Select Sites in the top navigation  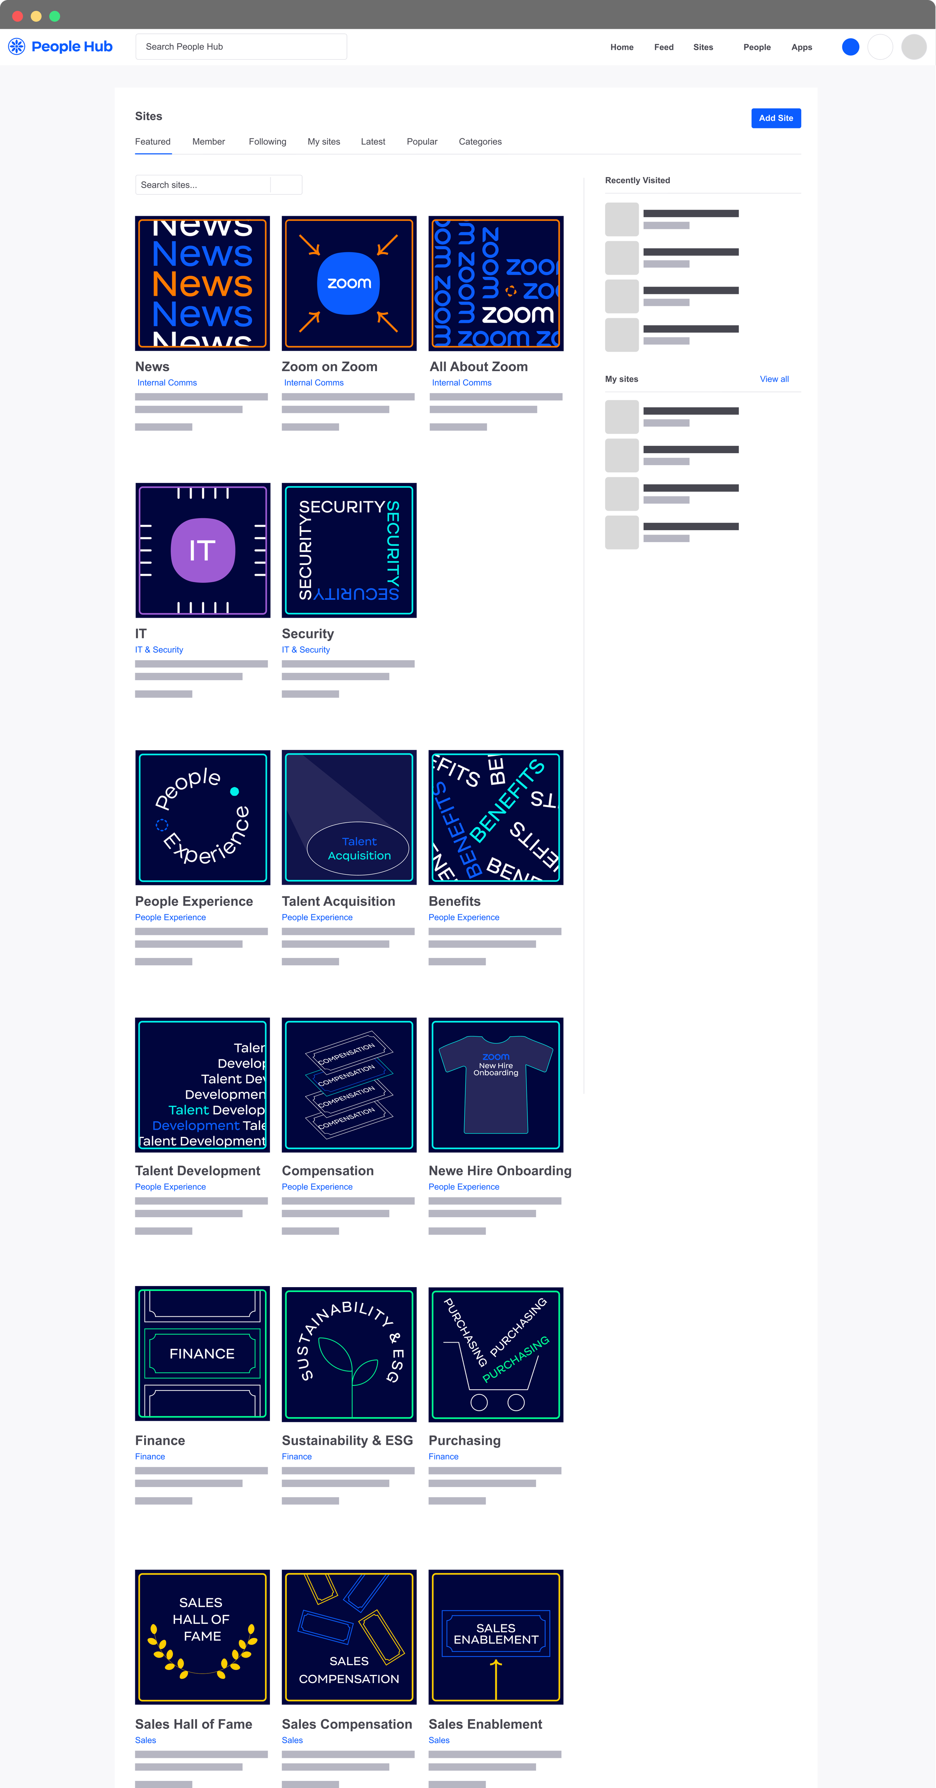pos(703,47)
